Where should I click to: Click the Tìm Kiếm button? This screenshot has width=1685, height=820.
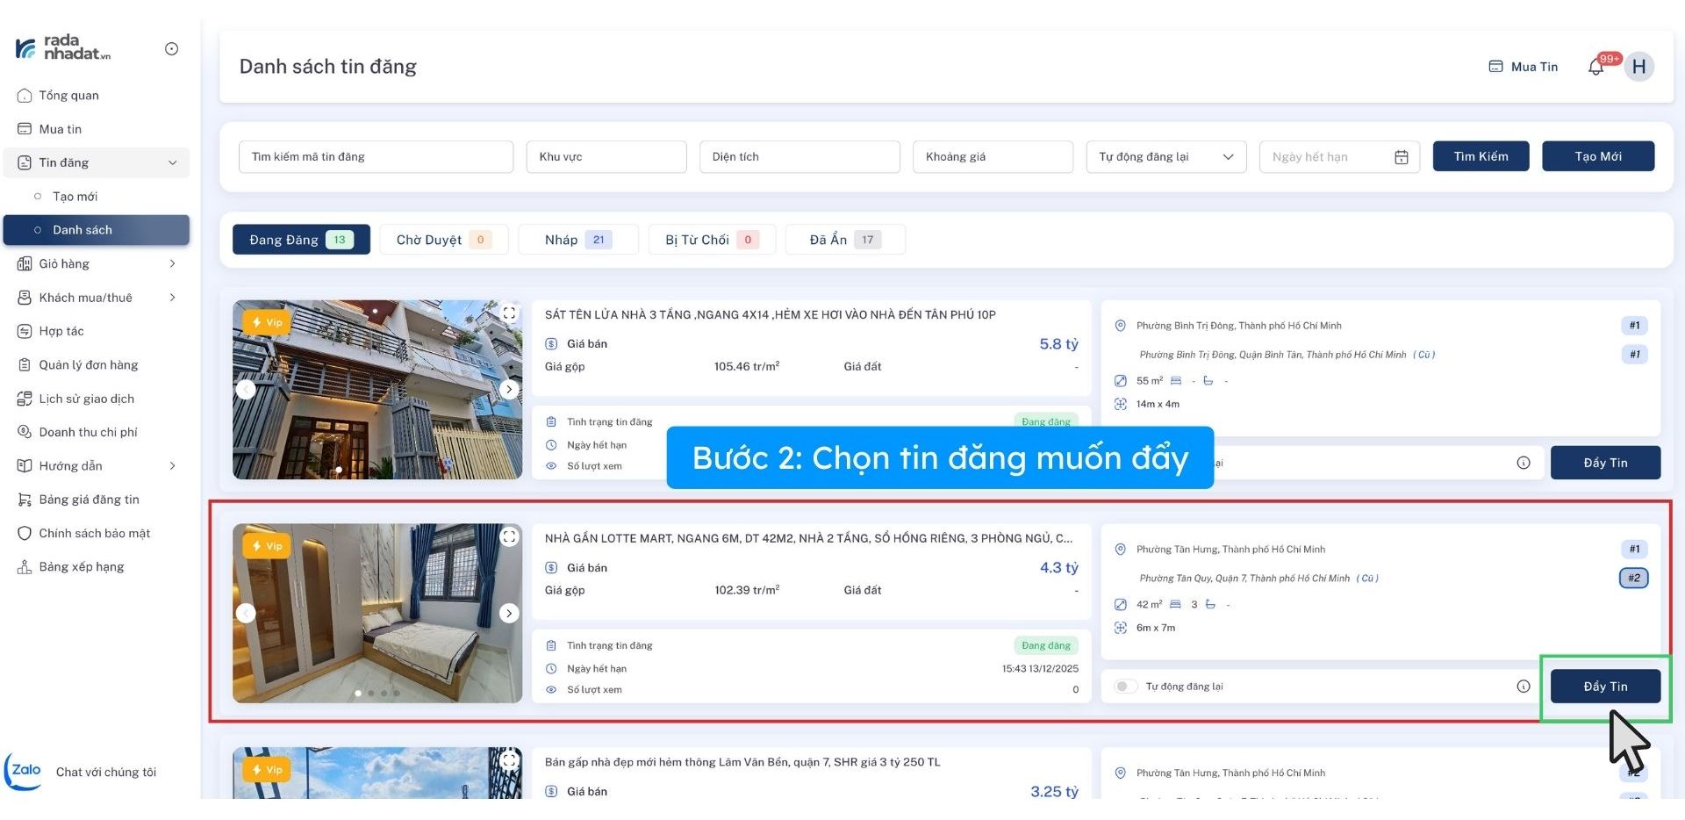pos(1481,156)
